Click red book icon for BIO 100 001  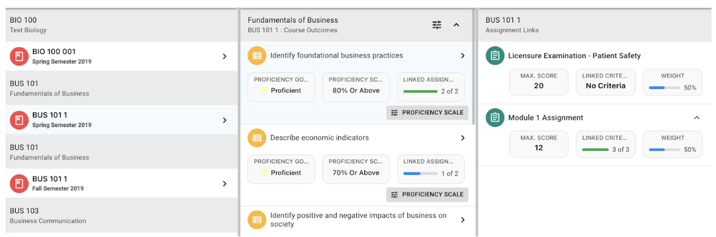coord(19,56)
